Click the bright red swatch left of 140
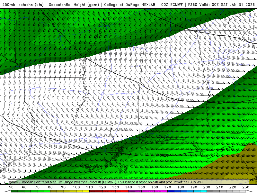 click(x=125, y=191)
